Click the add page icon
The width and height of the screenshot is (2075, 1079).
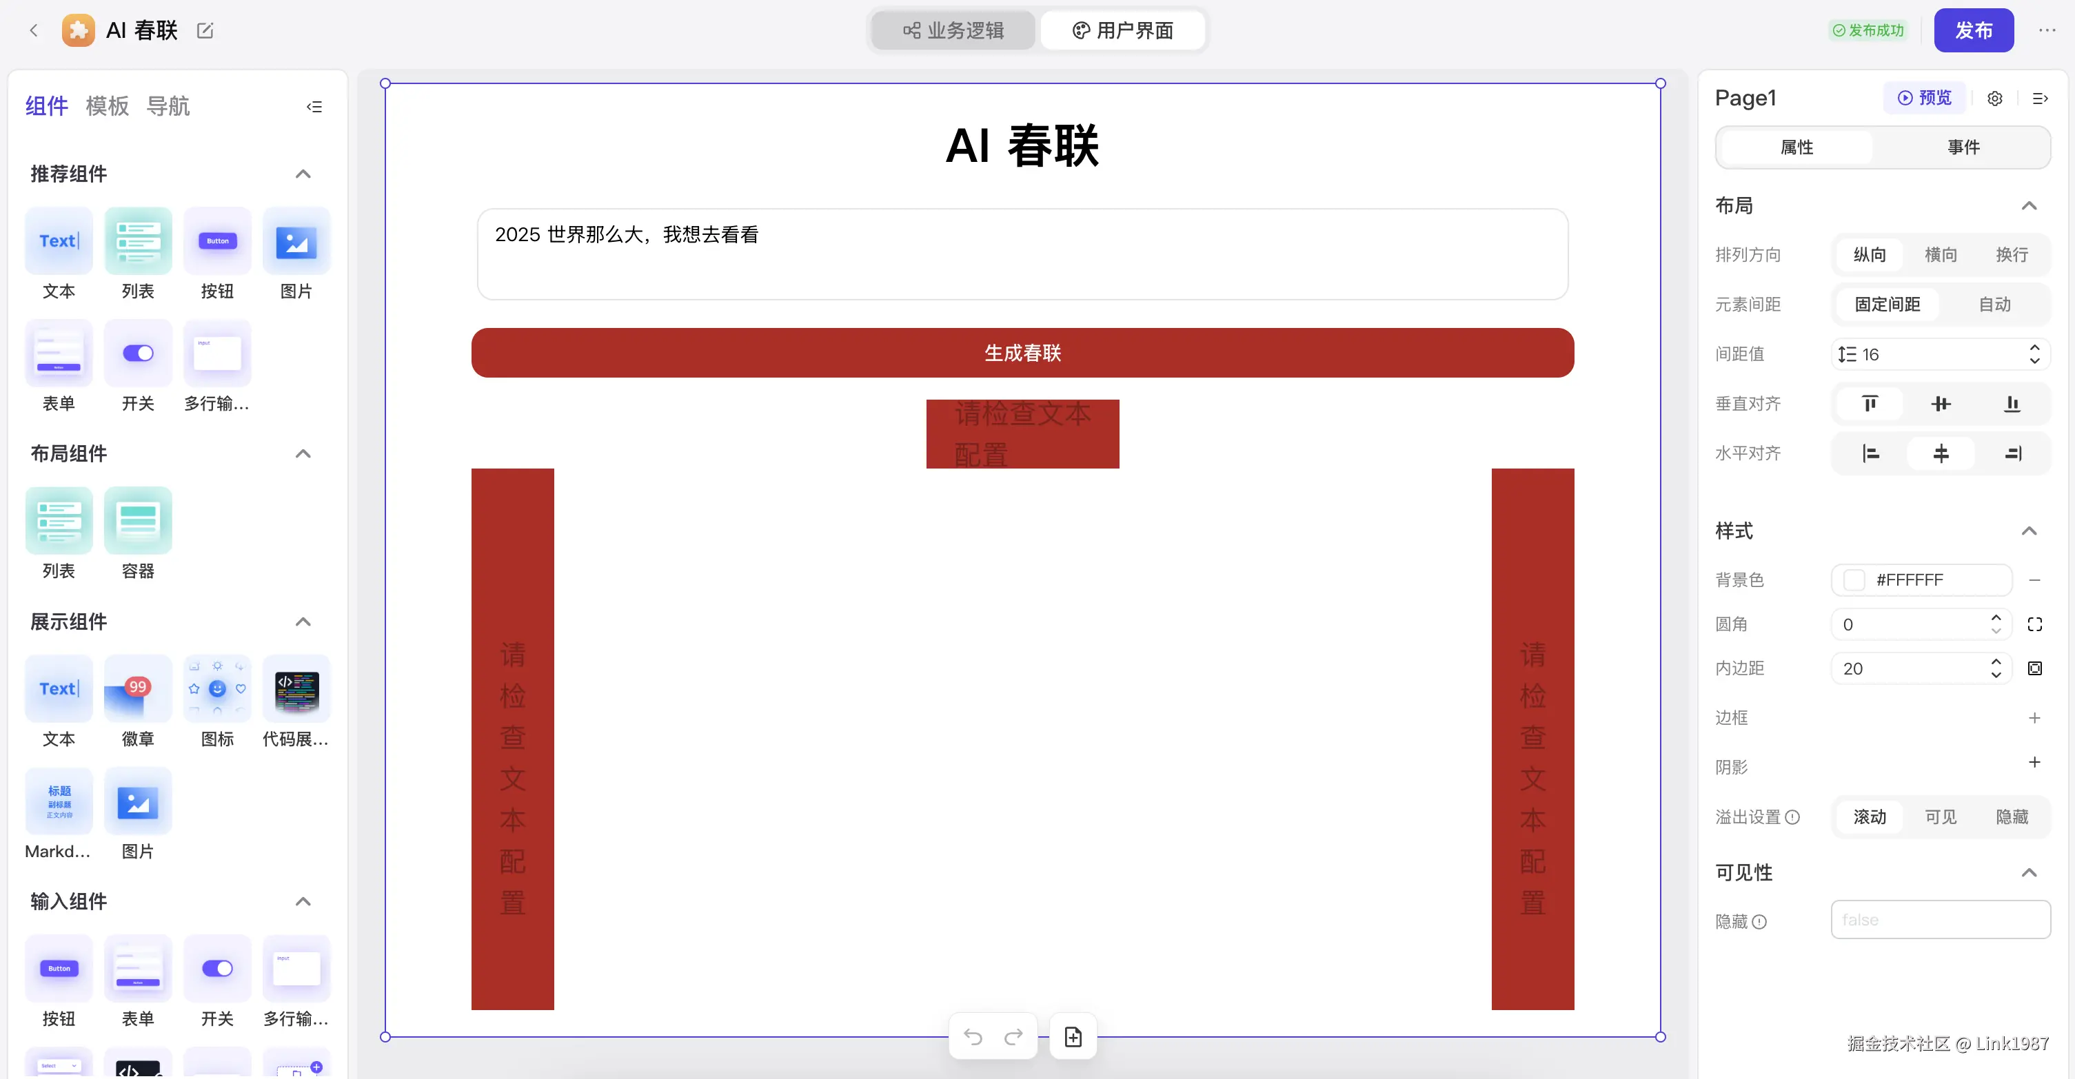click(1073, 1037)
